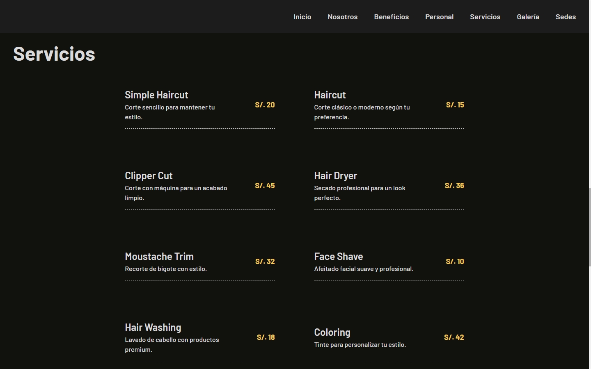The height and width of the screenshot is (369, 591).
Task: Select the Haircut service heading
Action: (330, 95)
